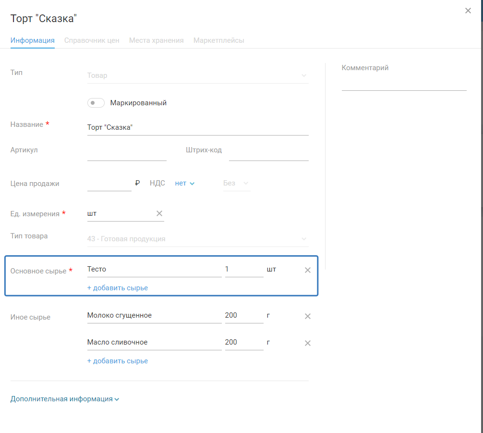Focus the Комментарий text field
The height and width of the screenshot is (433, 483).
coord(404,84)
